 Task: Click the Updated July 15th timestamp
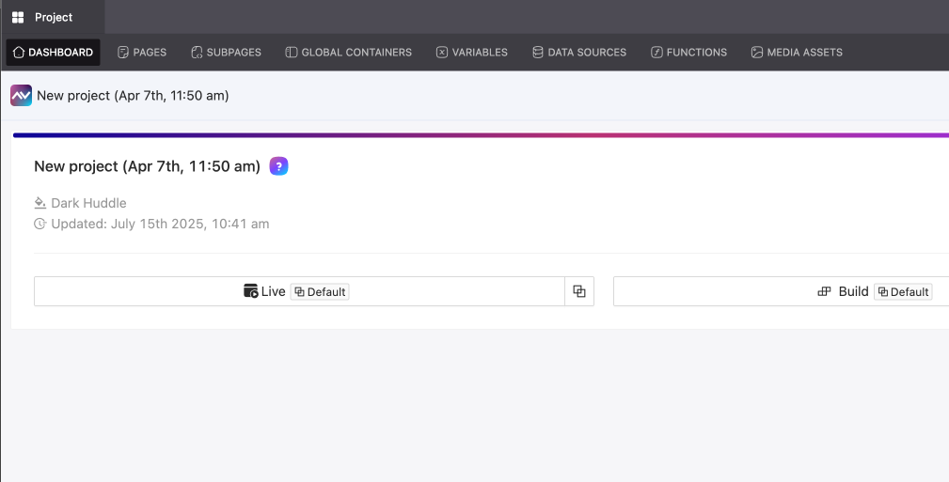point(160,224)
